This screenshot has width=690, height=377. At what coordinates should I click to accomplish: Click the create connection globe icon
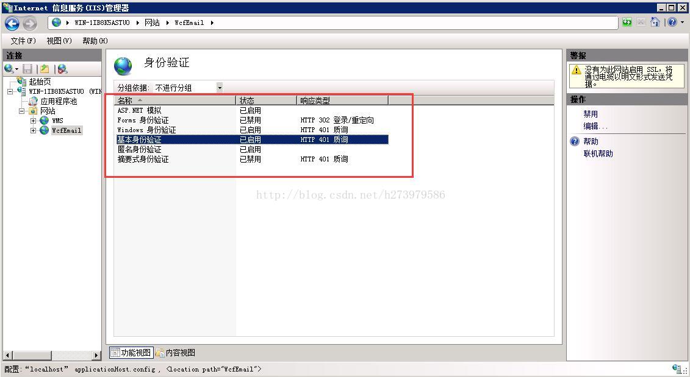click(7, 68)
